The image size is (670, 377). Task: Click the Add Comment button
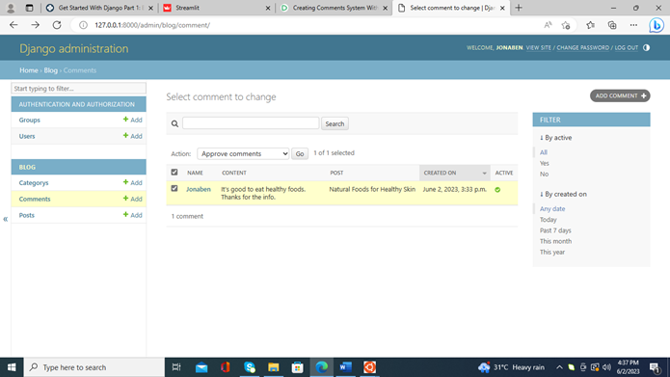click(620, 95)
